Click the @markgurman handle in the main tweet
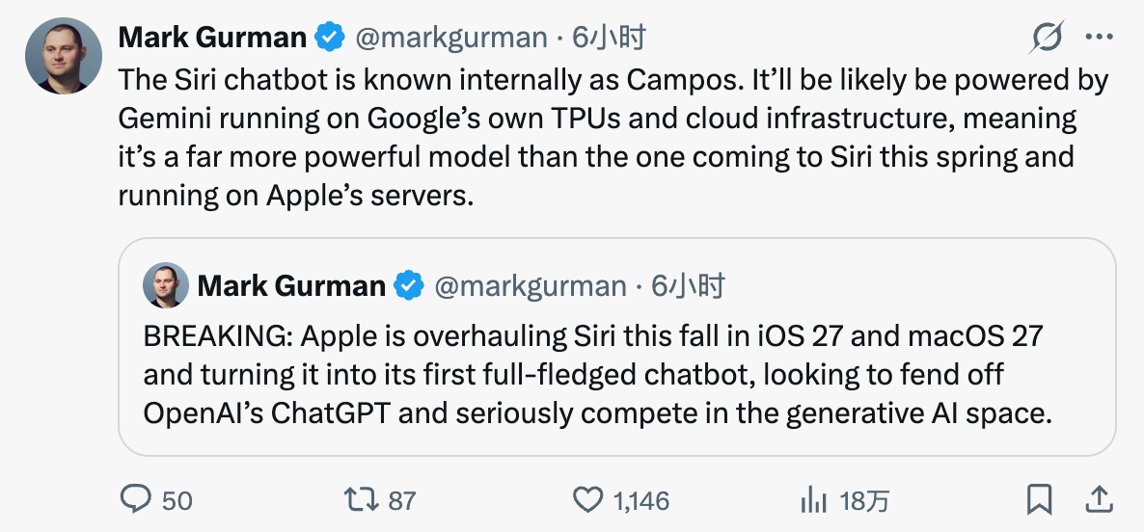 click(451, 38)
